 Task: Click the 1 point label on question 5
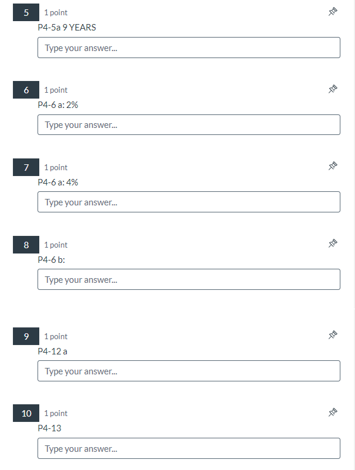coord(55,12)
